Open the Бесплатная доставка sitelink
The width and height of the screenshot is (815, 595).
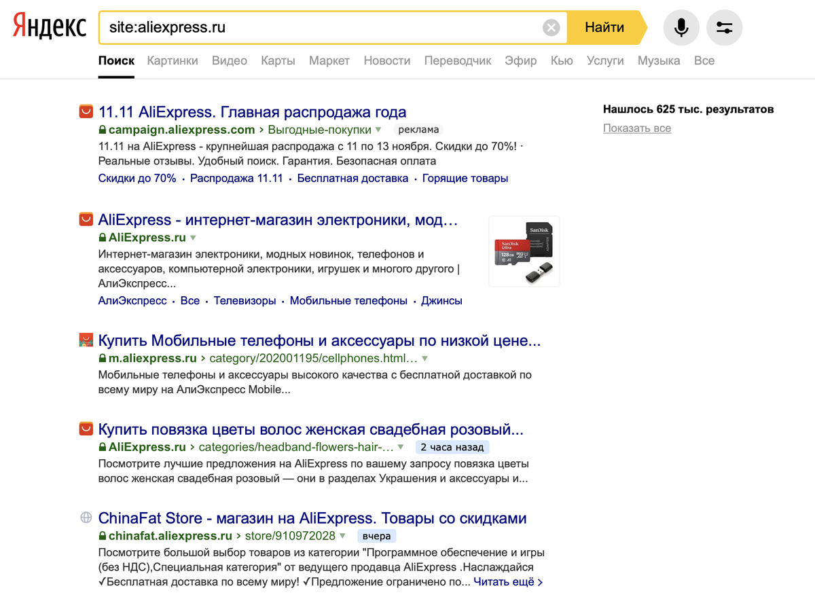[x=352, y=179]
